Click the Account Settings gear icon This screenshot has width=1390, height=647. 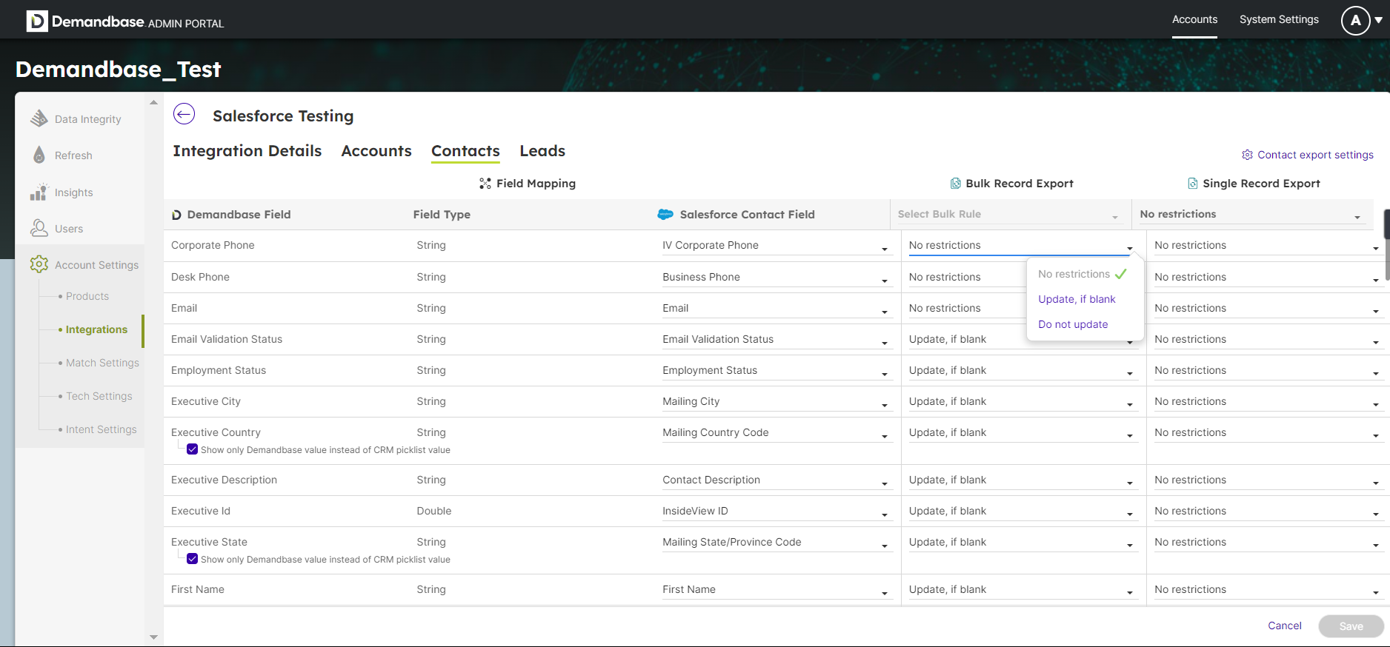click(39, 264)
